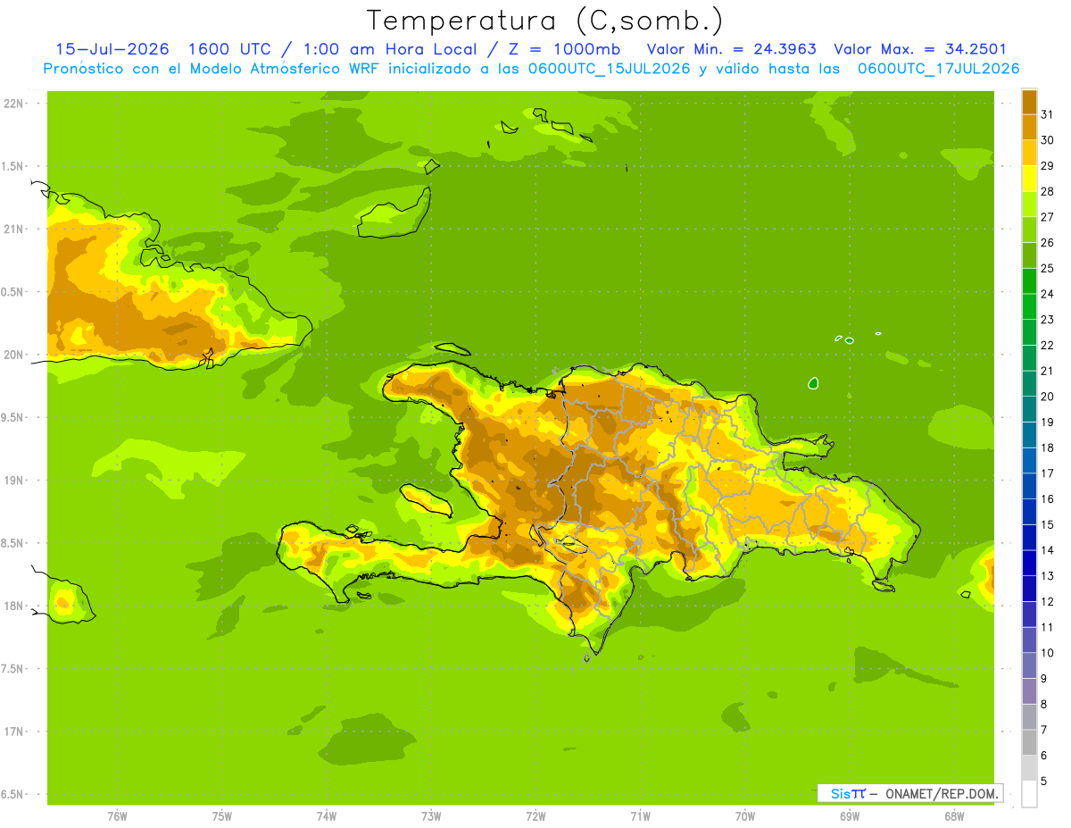Click the legend value '31'
Viewport: 1071px width, 828px height.
tap(1048, 114)
